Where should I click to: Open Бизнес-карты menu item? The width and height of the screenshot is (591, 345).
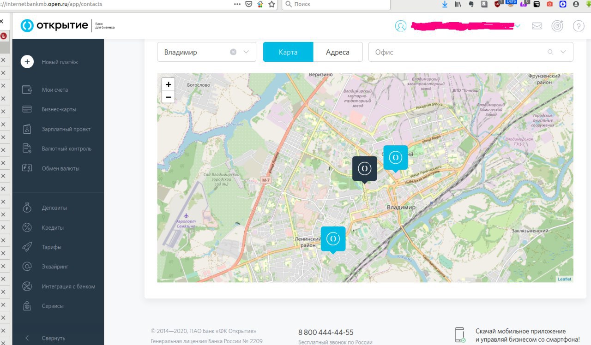click(58, 109)
